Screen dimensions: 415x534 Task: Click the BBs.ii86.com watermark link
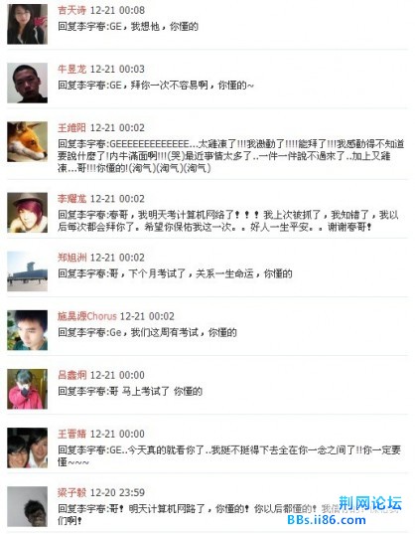(327, 520)
